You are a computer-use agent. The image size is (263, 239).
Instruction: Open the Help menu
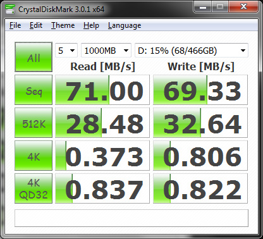tap(91, 25)
